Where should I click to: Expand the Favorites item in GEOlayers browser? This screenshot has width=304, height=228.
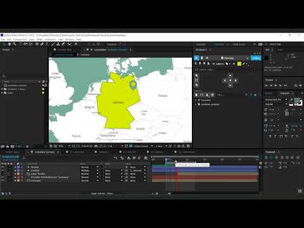(196, 100)
